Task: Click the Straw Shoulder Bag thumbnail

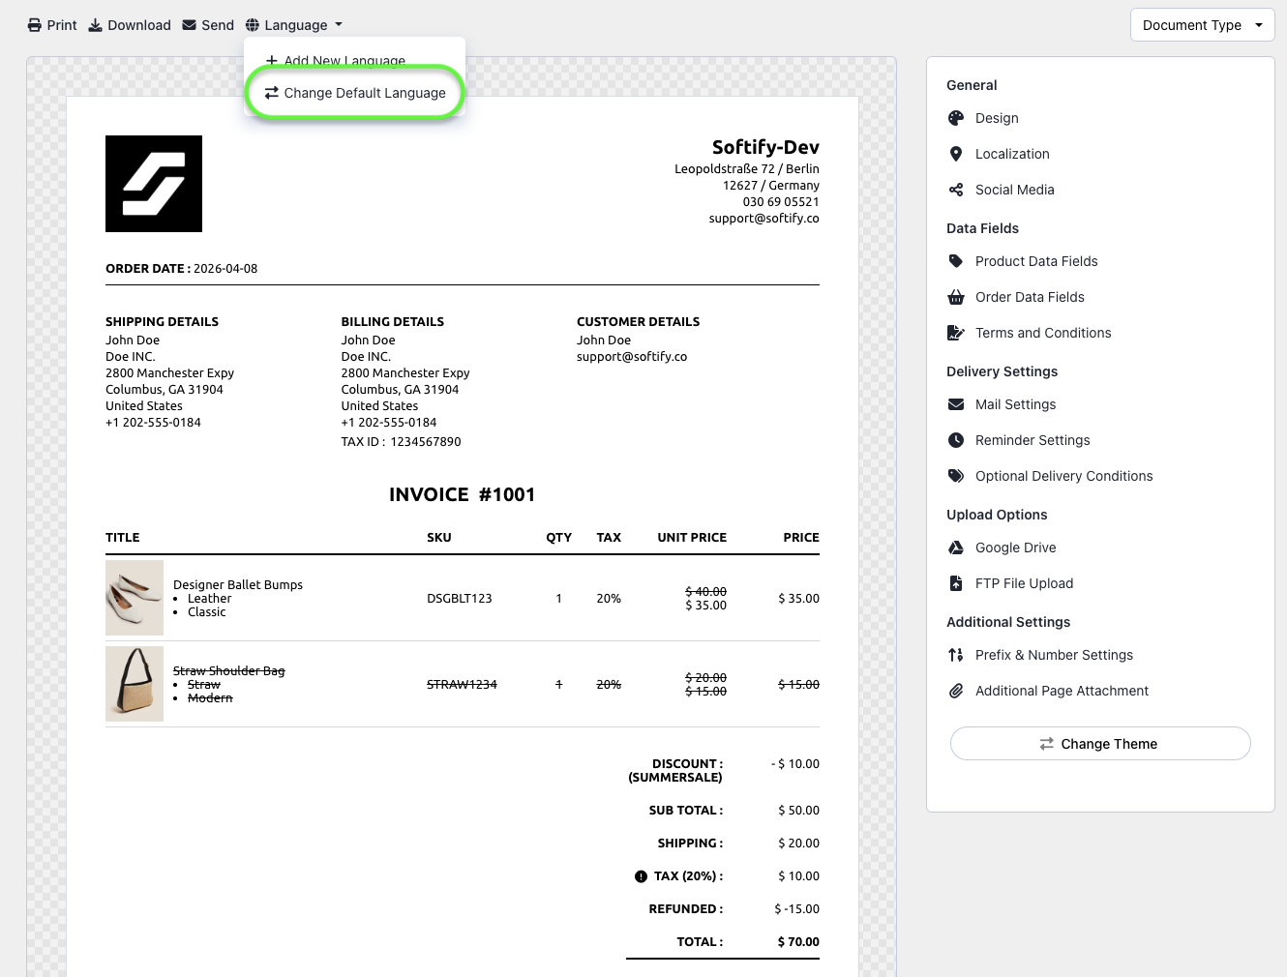Action: [135, 684]
